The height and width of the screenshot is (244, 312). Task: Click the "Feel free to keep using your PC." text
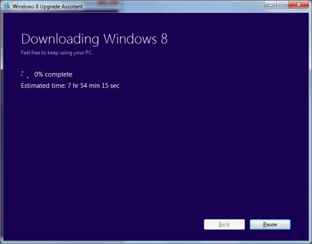point(57,53)
